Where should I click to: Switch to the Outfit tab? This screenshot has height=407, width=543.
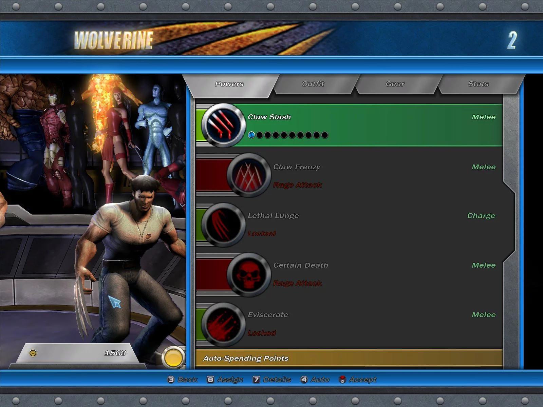coord(313,84)
